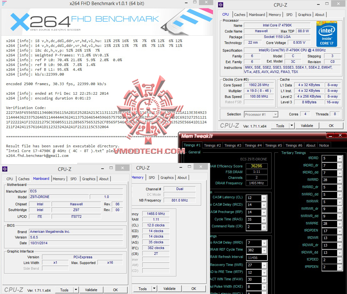The image size is (347, 294).
Task: Expand Recovery Time (tWR) dropdown
Action: point(264,265)
